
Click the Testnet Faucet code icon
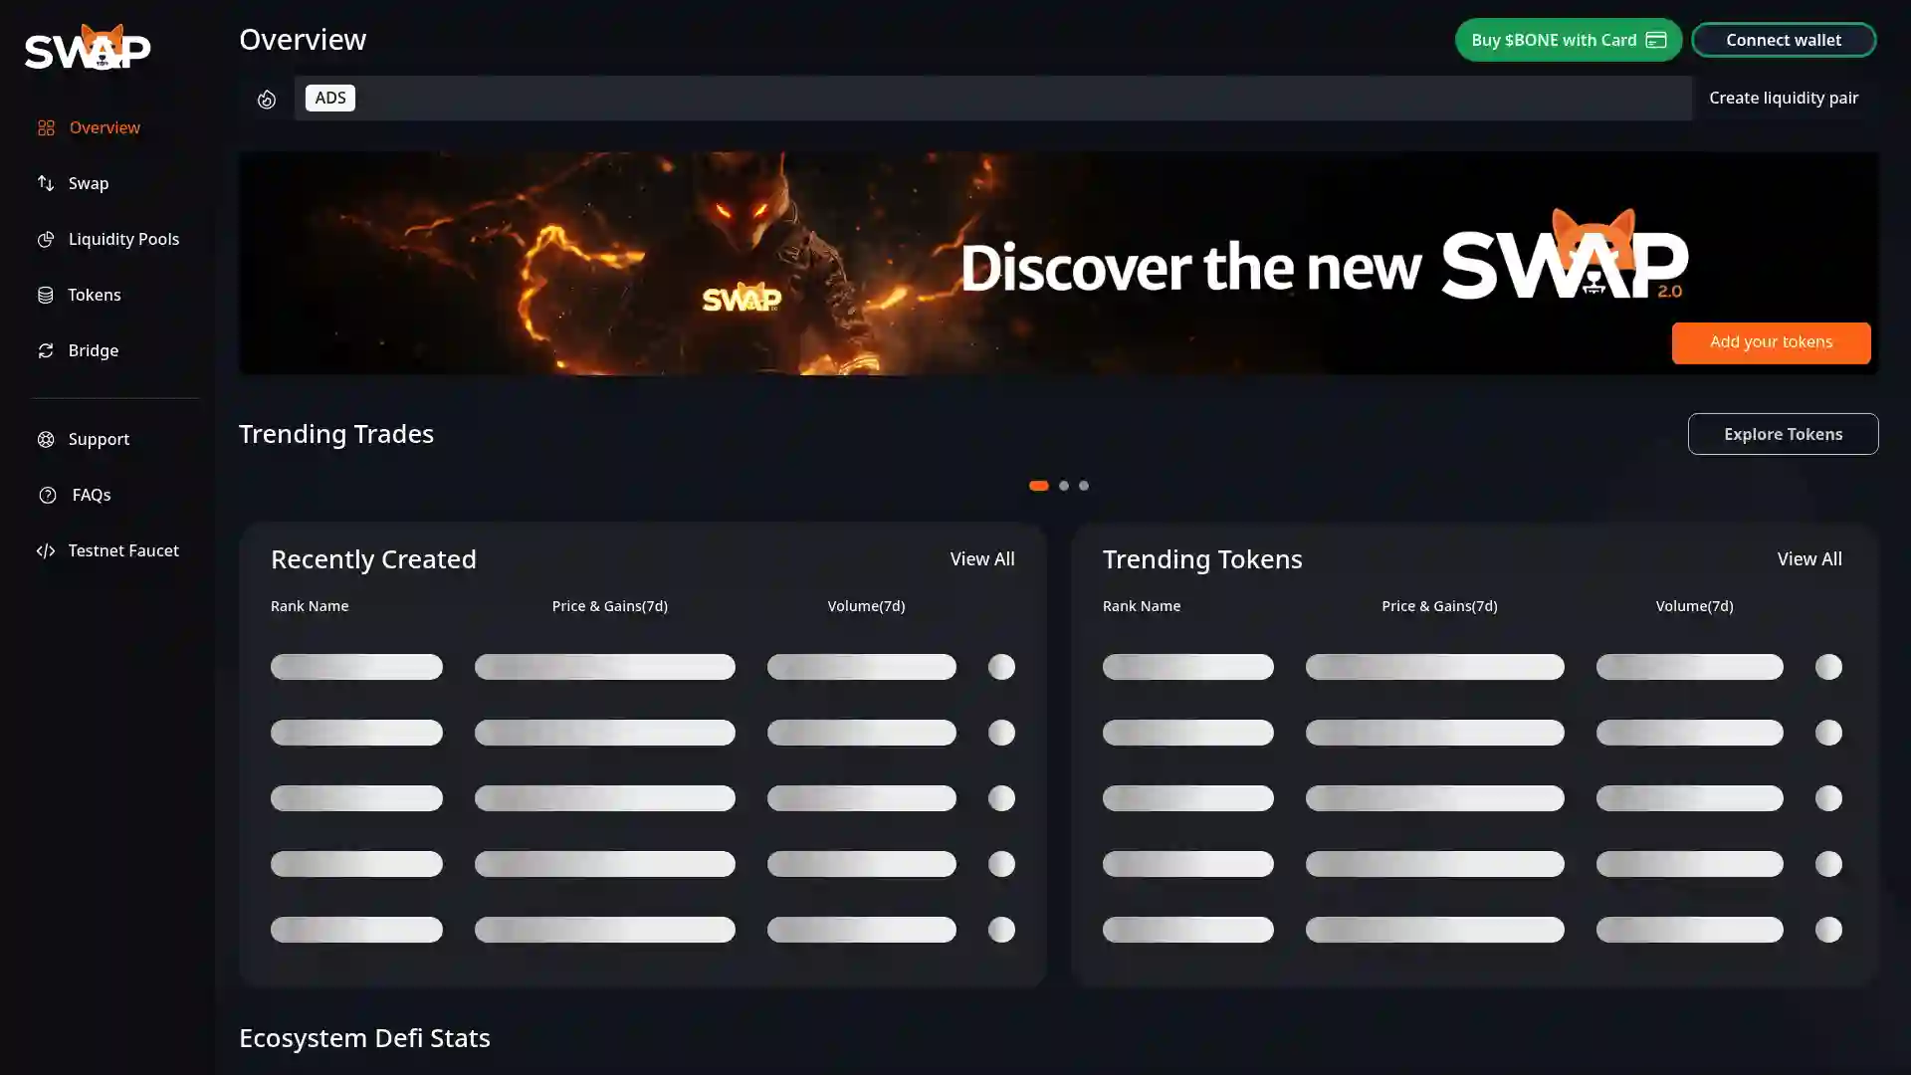click(46, 551)
